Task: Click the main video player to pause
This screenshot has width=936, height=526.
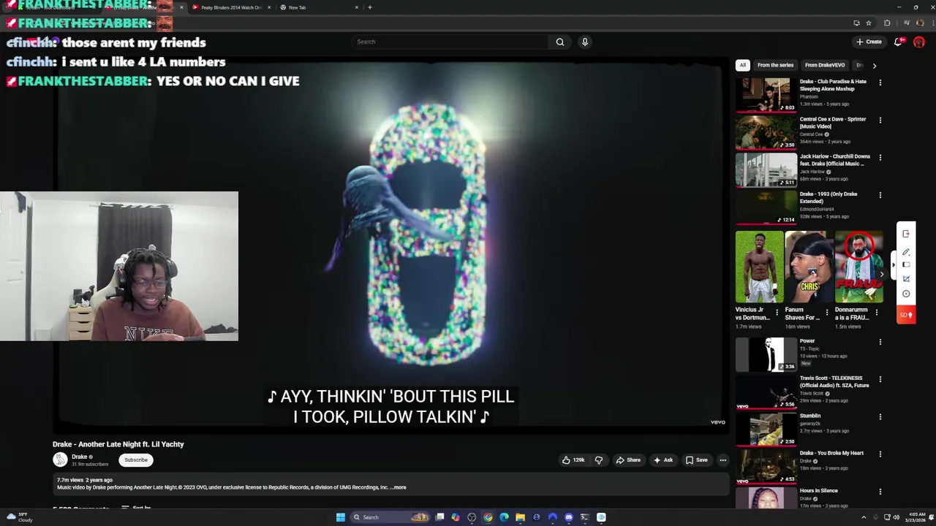Action: [x=390, y=245]
